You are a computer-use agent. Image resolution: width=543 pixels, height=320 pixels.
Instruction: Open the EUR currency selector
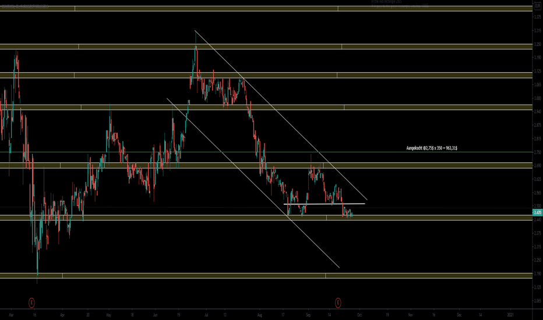pos(537,6)
